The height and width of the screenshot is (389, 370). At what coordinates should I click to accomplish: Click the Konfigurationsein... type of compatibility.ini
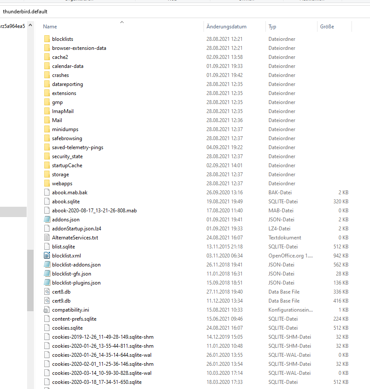coord(290,310)
